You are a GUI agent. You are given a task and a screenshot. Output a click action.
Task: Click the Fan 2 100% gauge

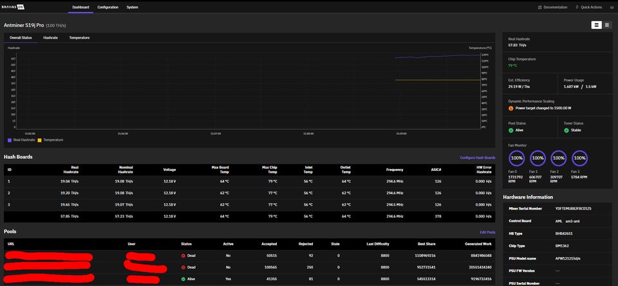pos(559,158)
